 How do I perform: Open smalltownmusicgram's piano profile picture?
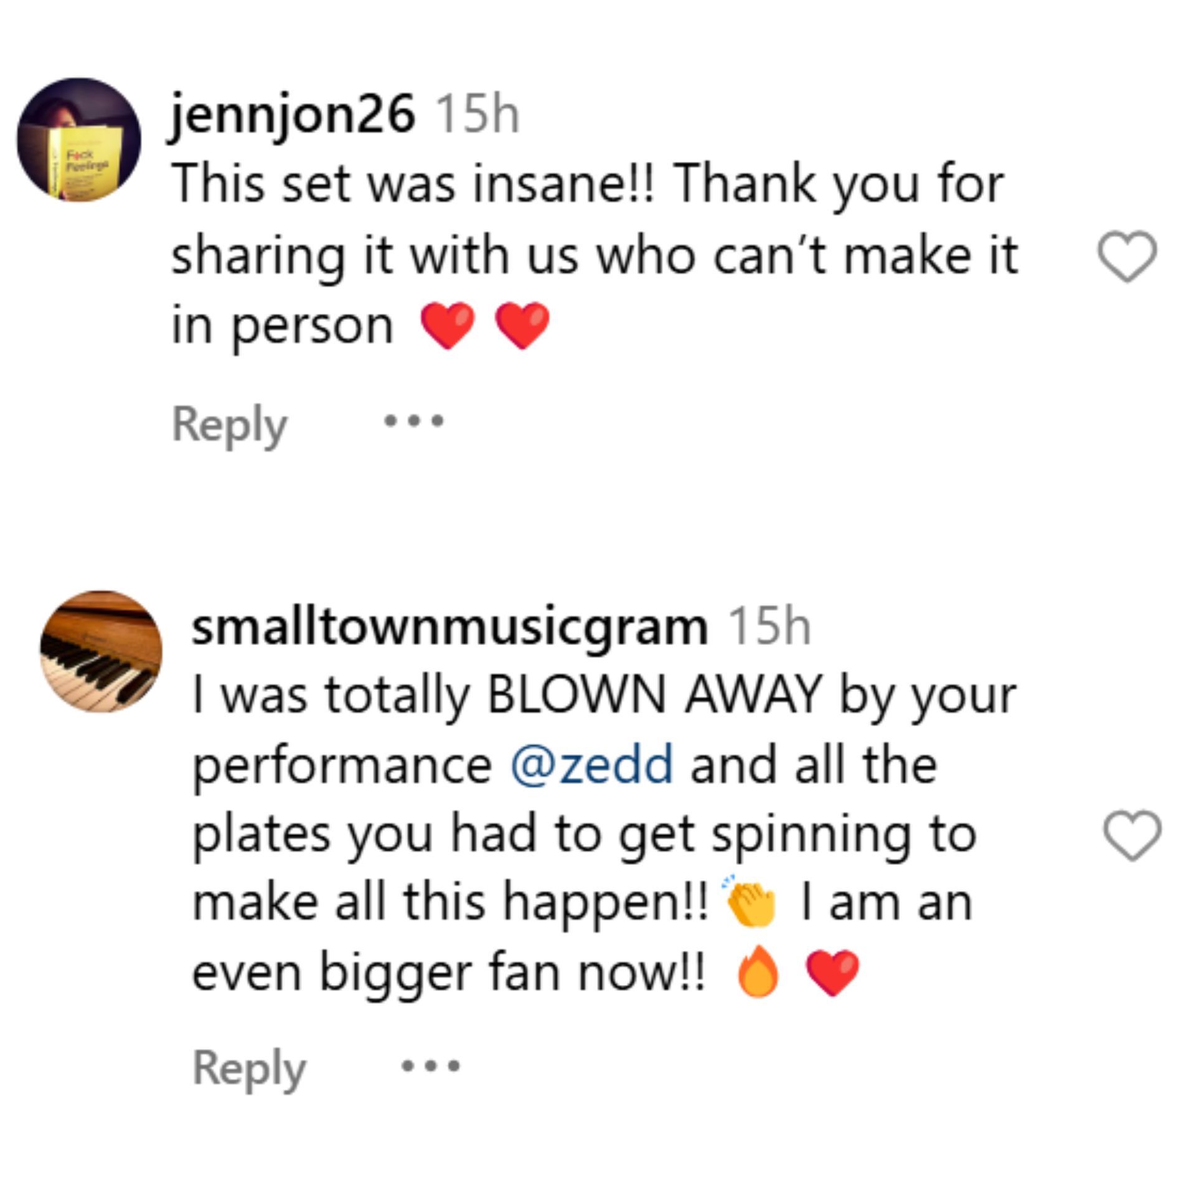101,652
